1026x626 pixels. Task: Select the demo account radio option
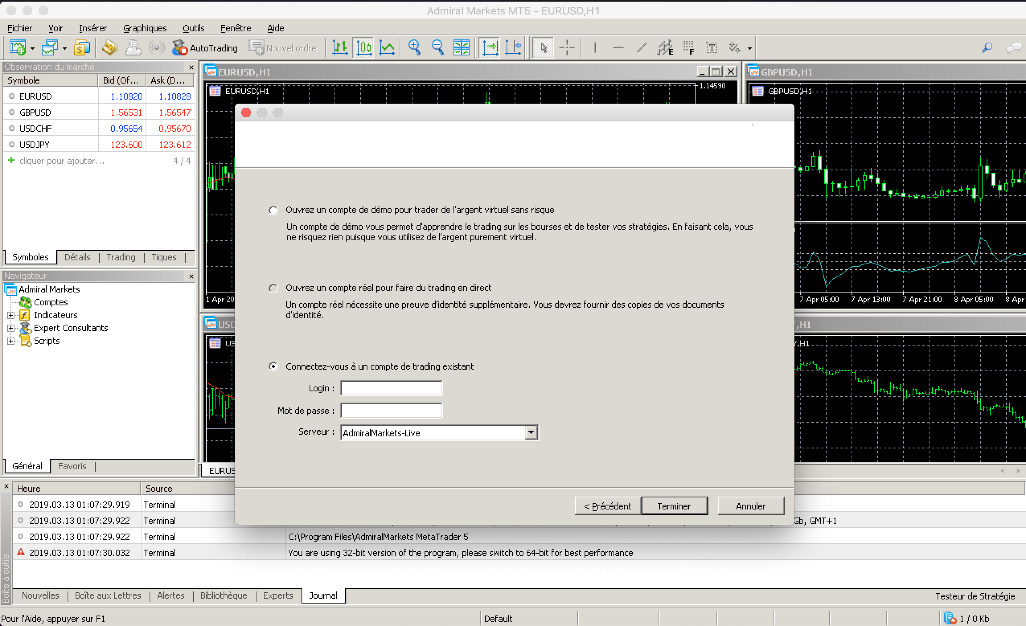(x=273, y=210)
